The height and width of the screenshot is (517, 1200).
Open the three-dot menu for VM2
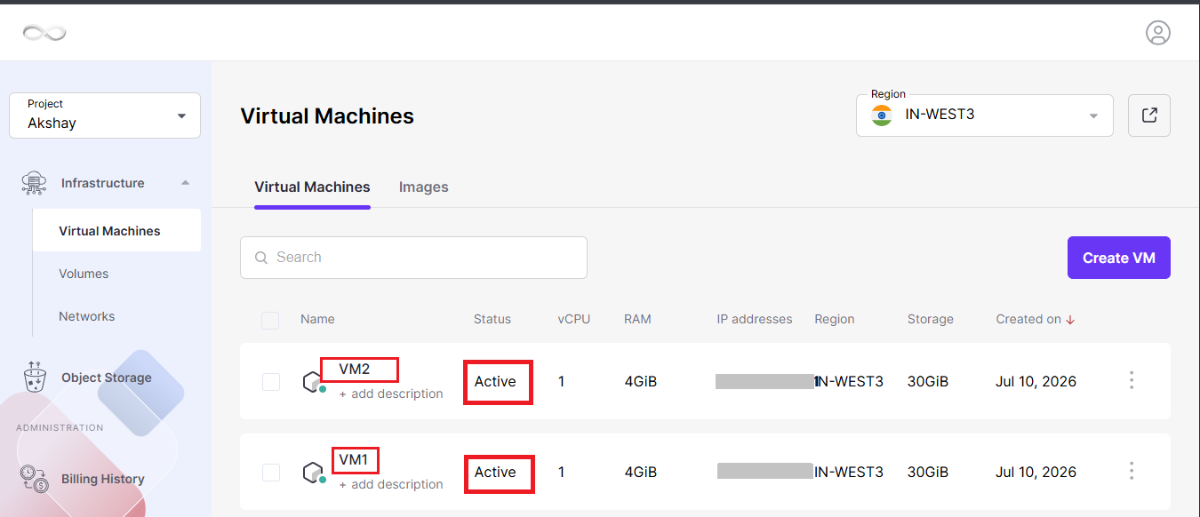tap(1132, 380)
